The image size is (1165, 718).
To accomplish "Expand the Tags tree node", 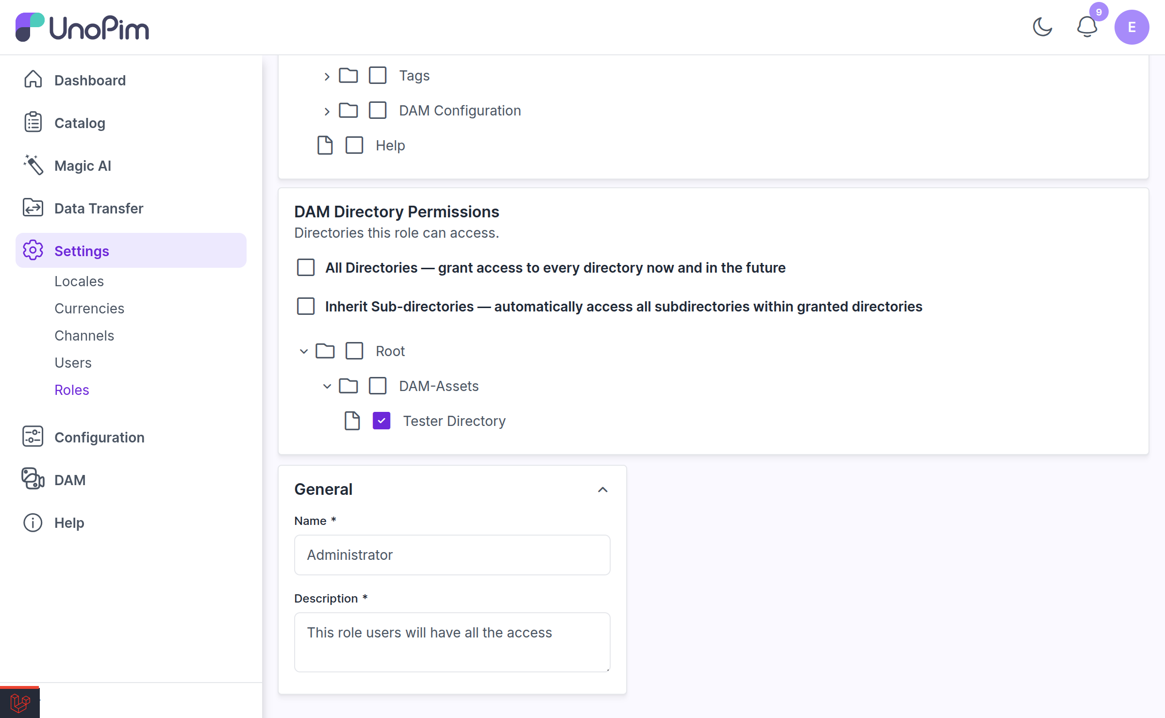I will click(327, 76).
